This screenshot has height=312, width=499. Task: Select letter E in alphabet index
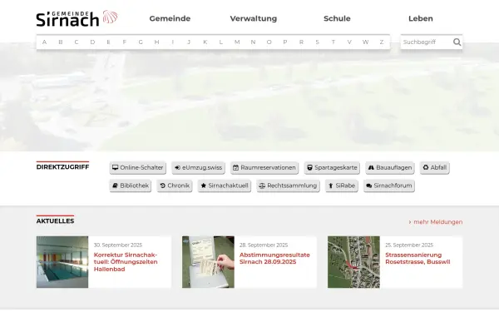(x=108, y=42)
